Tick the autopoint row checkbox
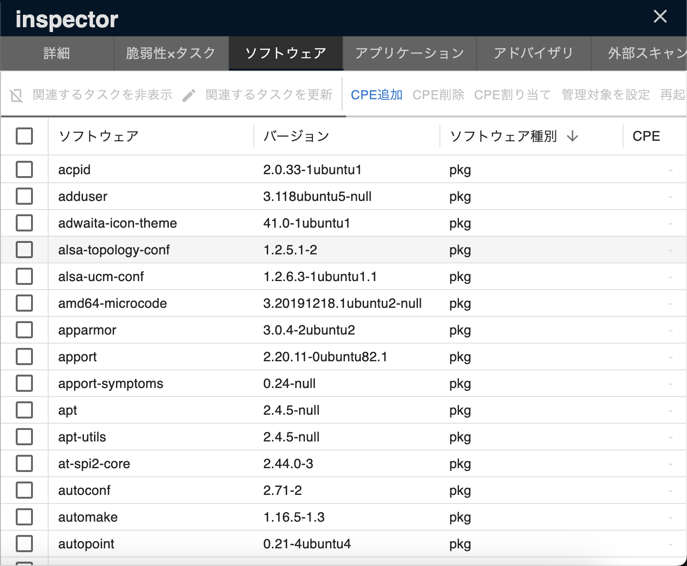 (24, 544)
